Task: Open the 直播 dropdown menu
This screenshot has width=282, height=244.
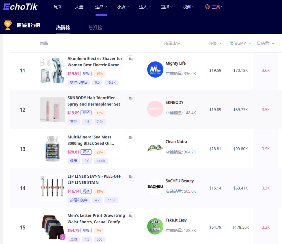Action: click(167, 7)
